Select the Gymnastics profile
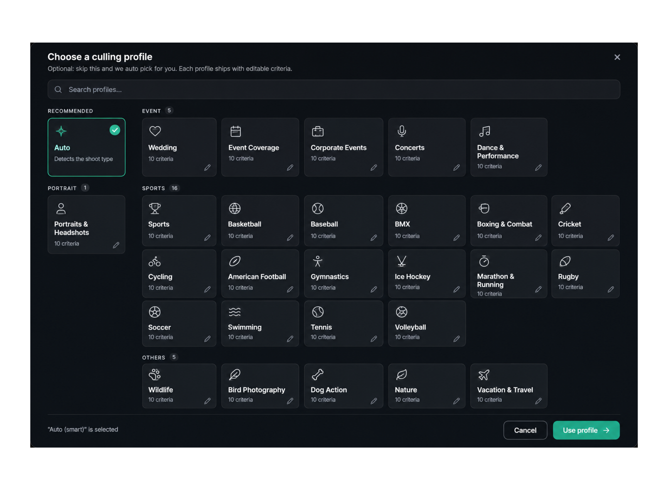668x490 pixels. tap(344, 274)
